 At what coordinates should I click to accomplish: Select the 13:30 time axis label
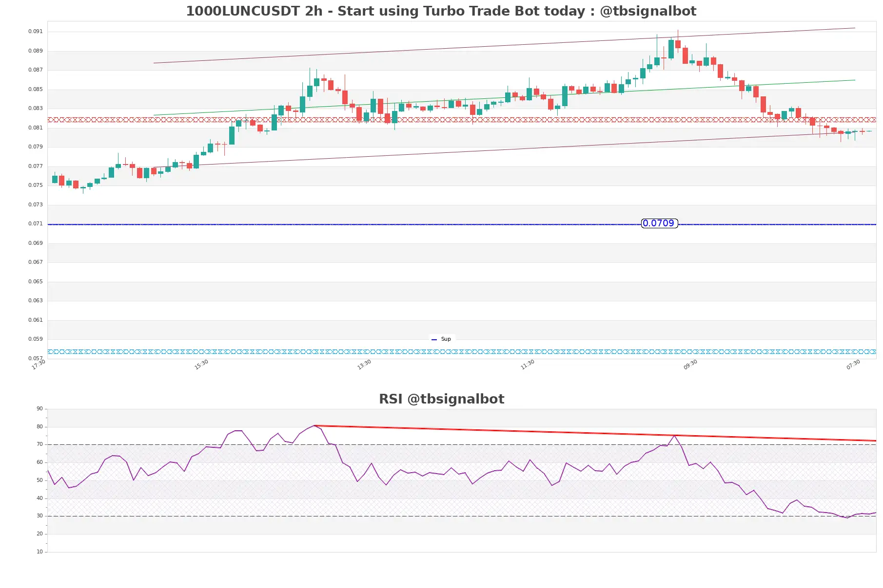click(364, 365)
